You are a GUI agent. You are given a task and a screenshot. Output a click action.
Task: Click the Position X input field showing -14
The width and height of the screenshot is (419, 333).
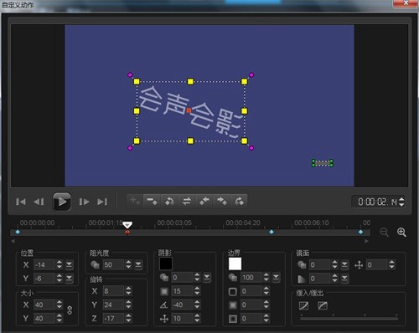44,264
